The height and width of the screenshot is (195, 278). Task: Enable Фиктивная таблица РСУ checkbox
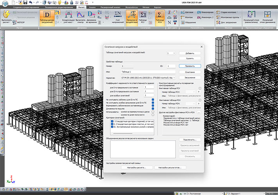click(x=200, y=88)
